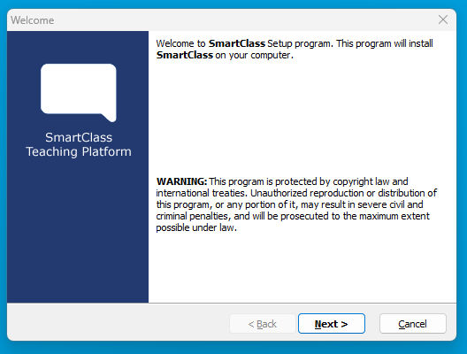Click the empty dark blue sidebar area below the text
The width and height of the screenshot is (467, 354).
[x=78, y=233]
